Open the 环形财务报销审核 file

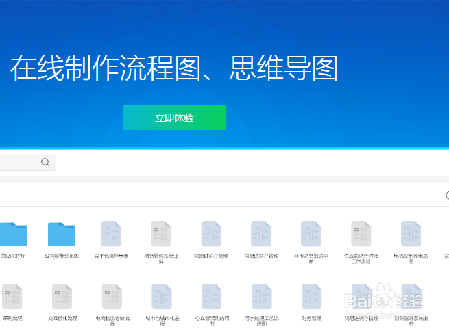coord(311,234)
